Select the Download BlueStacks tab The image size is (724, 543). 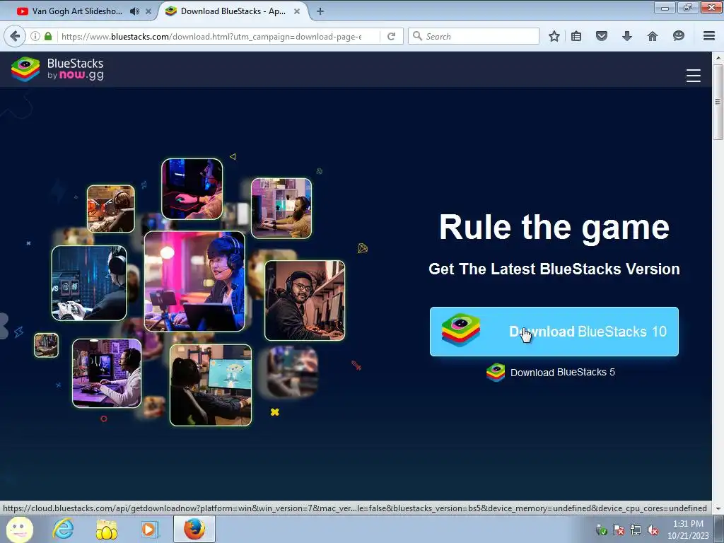coord(233,11)
